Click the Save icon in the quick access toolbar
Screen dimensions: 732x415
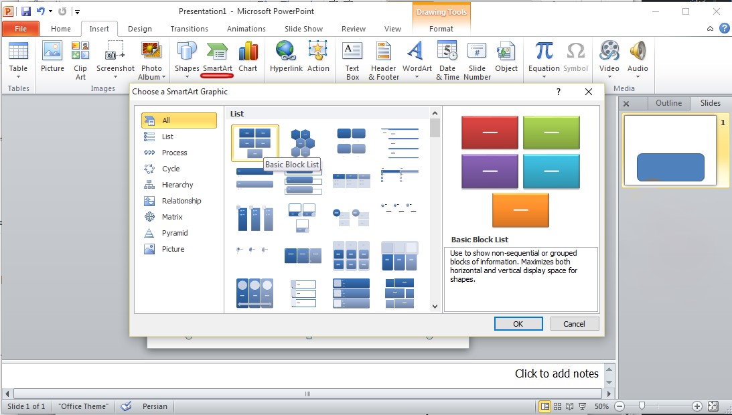click(x=26, y=11)
